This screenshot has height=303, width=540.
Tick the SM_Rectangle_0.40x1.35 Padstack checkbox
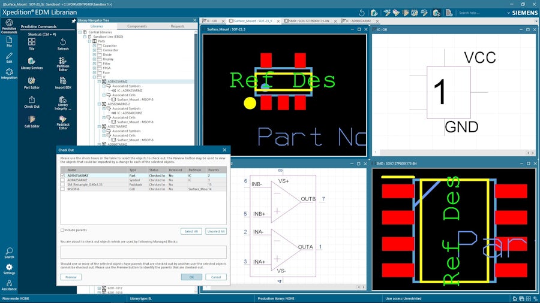pyautogui.click(x=62, y=184)
